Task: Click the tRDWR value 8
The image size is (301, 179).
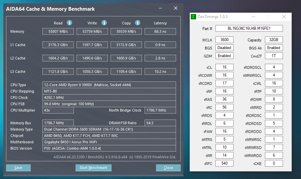Action: (274, 99)
